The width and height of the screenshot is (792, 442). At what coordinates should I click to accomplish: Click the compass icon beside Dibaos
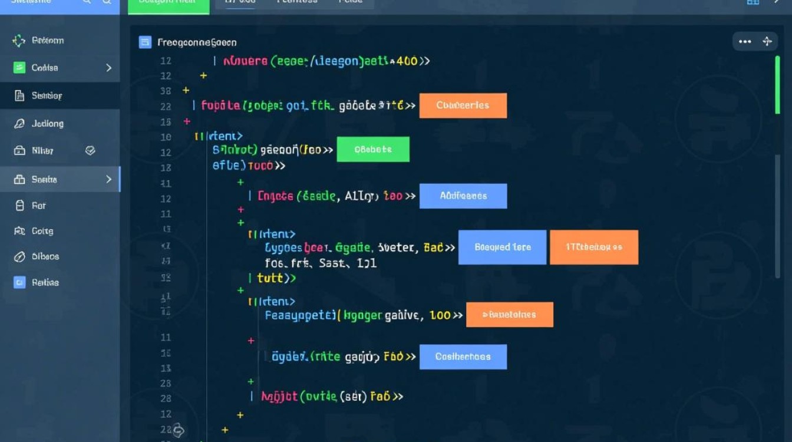19,257
